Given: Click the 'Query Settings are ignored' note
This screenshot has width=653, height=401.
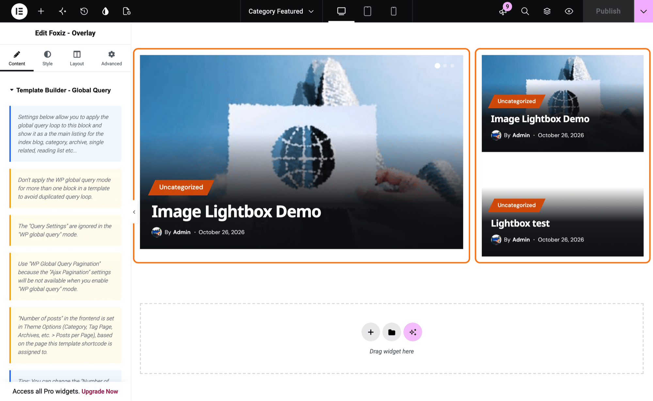Looking at the screenshot, I should pos(66,230).
